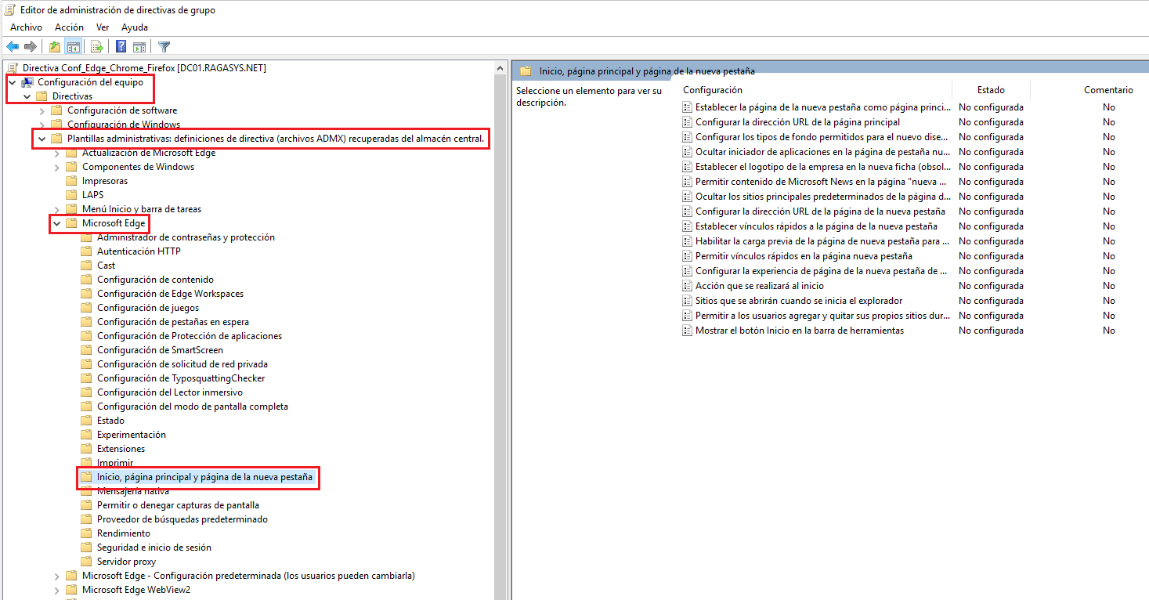Click the Export list toolbar icon

coord(96,46)
